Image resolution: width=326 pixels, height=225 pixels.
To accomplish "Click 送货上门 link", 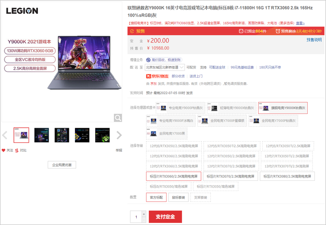I will 196,76.
